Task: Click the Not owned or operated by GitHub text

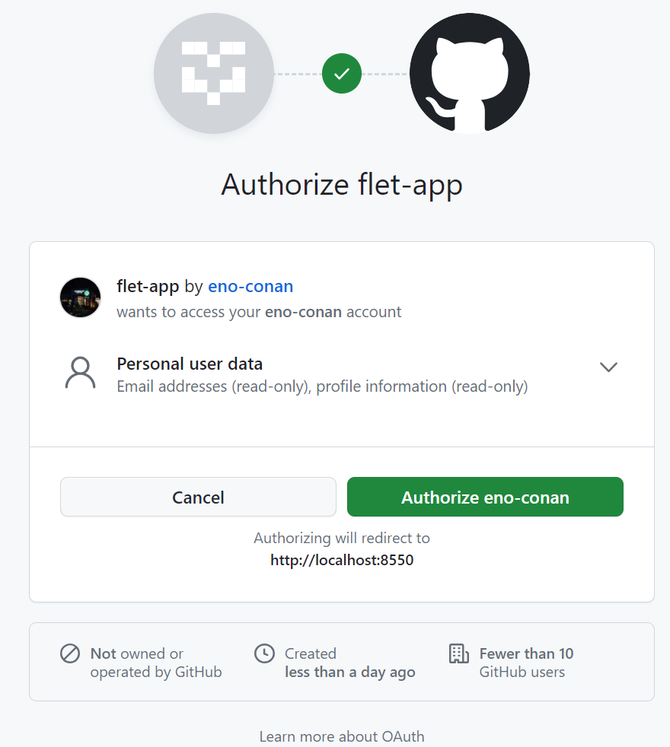Action: pos(155,663)
